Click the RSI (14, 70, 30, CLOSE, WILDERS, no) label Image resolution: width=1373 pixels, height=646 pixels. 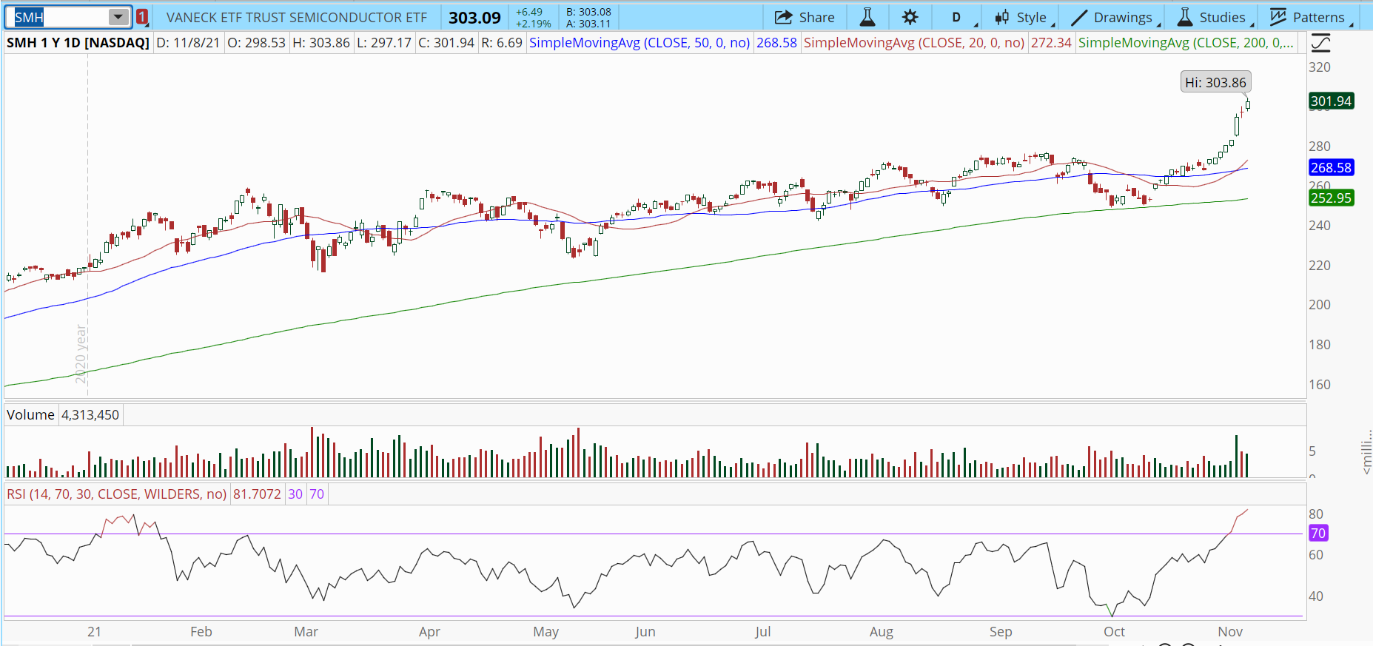[116, 494]
